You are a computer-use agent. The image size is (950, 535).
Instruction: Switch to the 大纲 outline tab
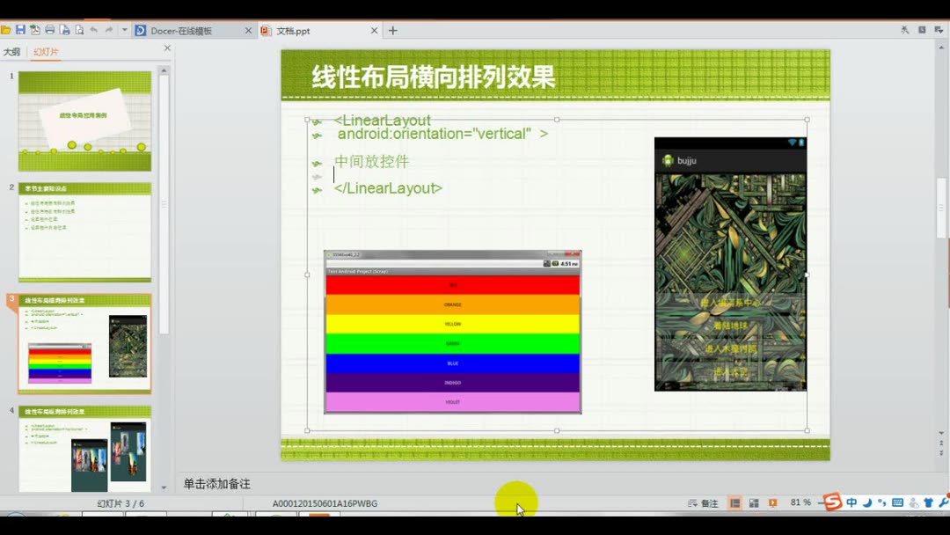coord(12,50)
